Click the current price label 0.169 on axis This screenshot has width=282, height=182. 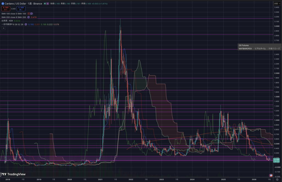(276, 160)
